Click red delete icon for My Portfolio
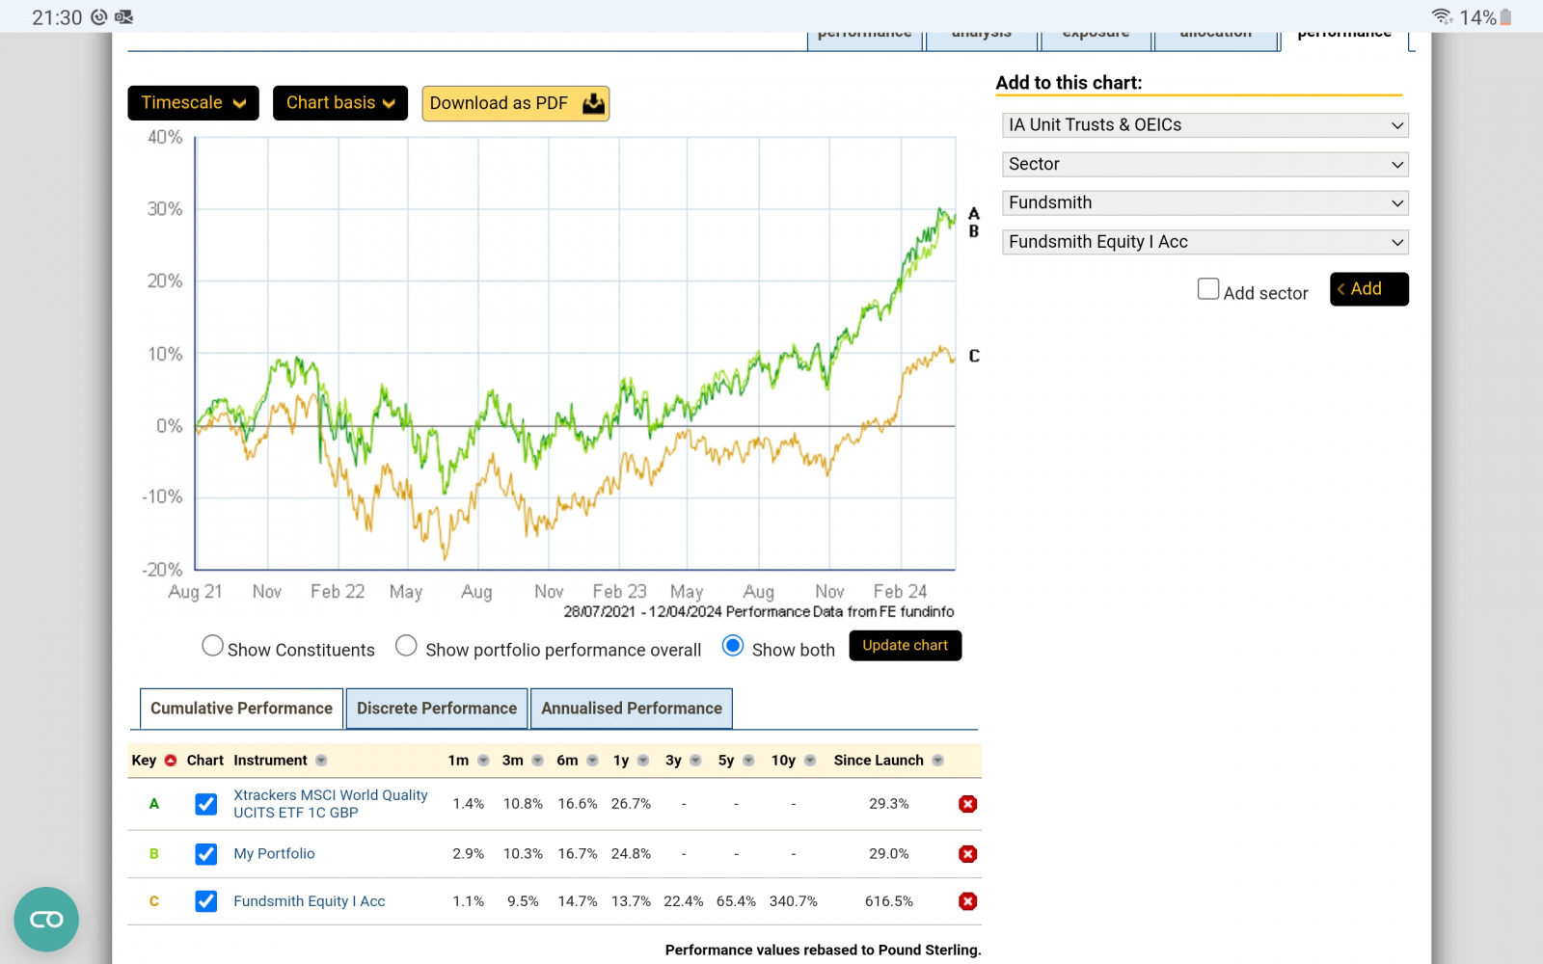The image size is (1543, 964). click(x=967, y=854)
